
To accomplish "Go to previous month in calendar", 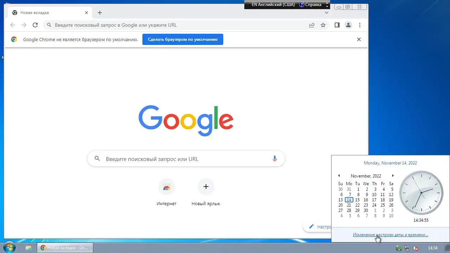I will (339, 176).
